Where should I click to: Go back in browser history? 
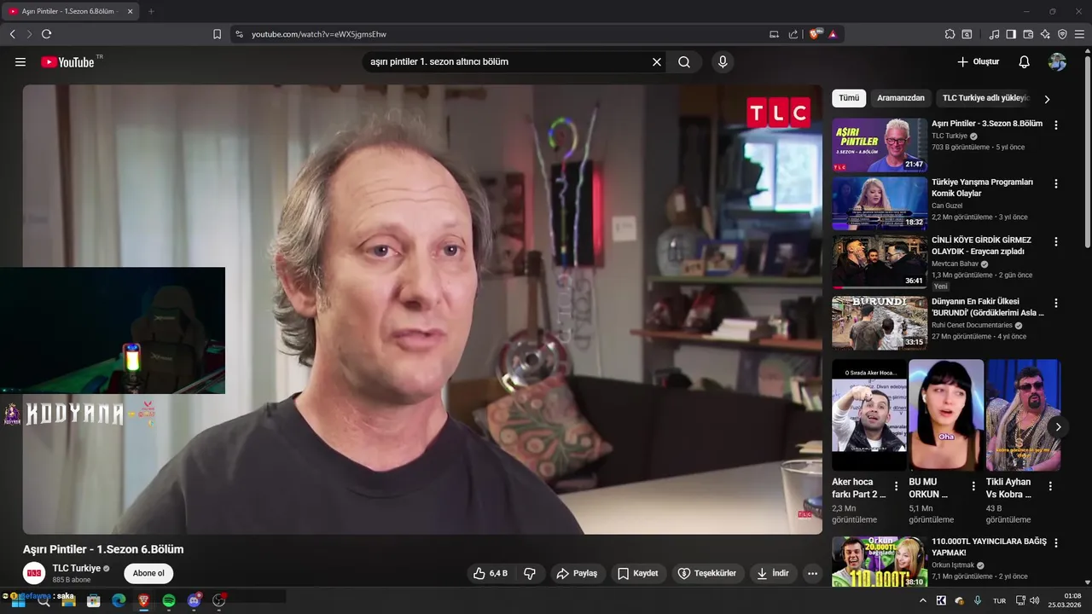(x=12, y=34)
